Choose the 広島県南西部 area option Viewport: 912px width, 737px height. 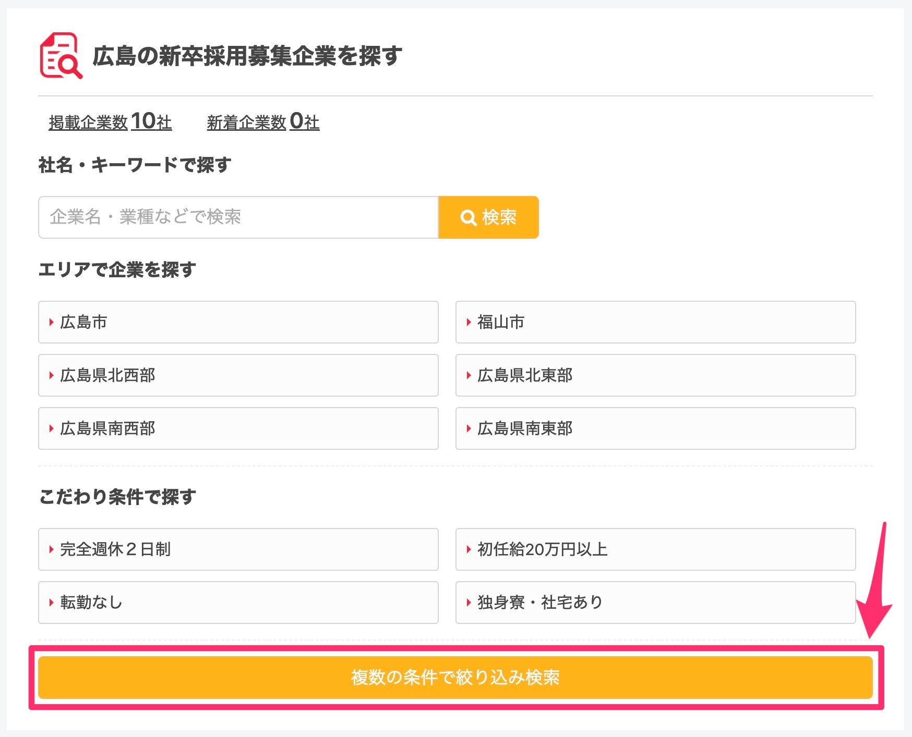pos(238,428)
